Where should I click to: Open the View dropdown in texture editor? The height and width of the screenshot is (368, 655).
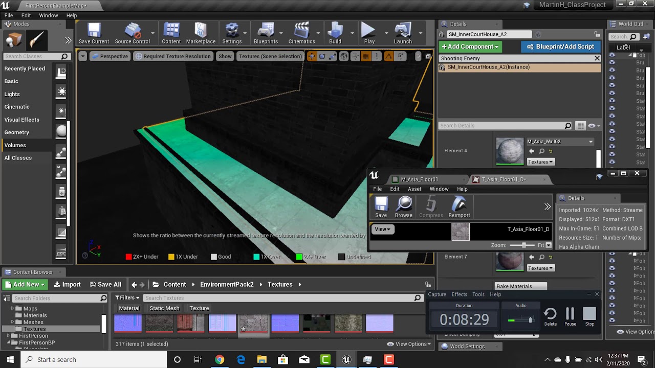382,229
